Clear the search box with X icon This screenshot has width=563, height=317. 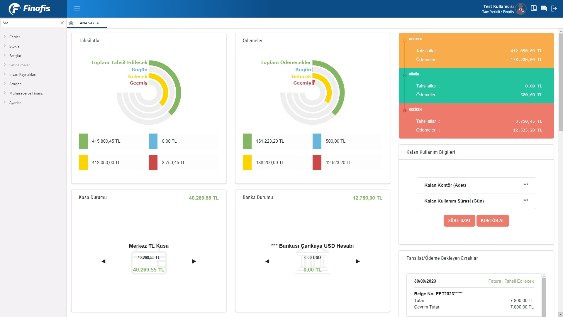coord(62,23)
